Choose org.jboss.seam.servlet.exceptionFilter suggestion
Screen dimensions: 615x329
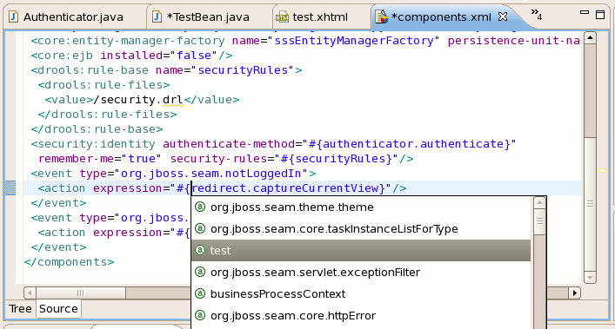point(361,273)
